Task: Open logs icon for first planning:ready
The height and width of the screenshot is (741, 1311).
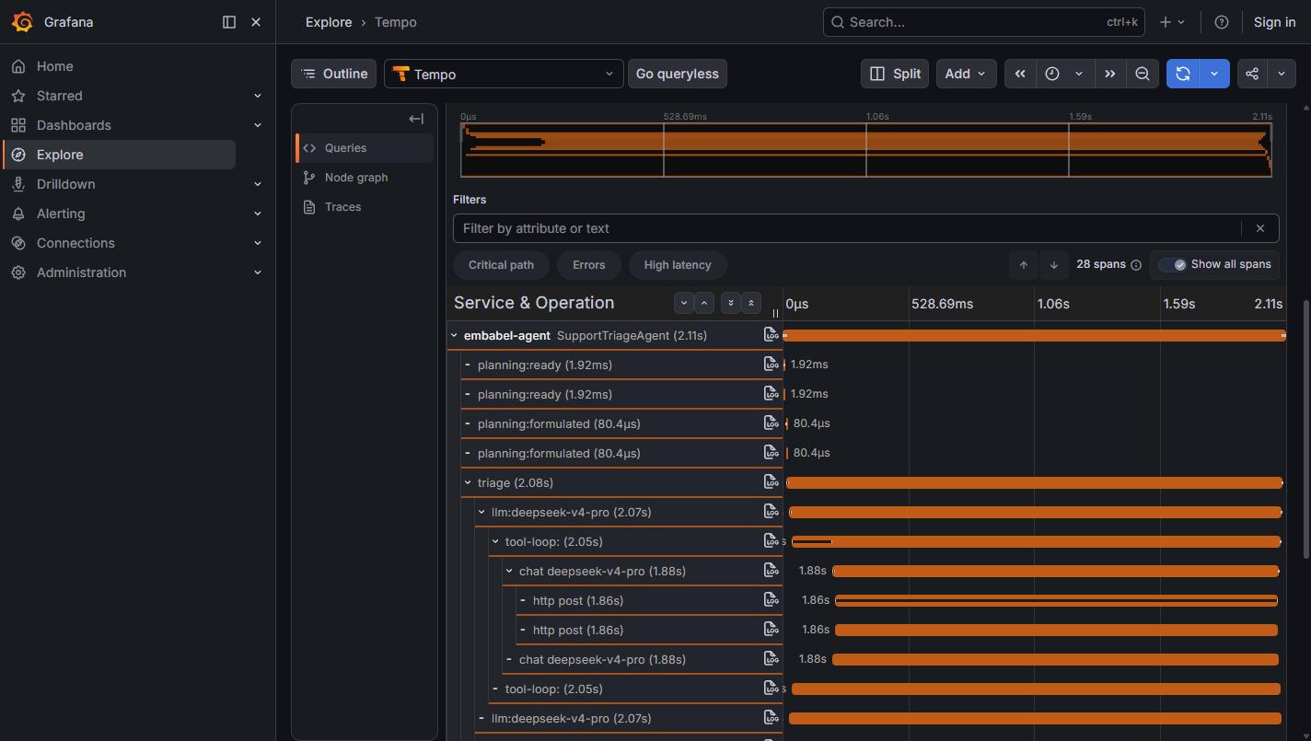Action: click(772, 364)
